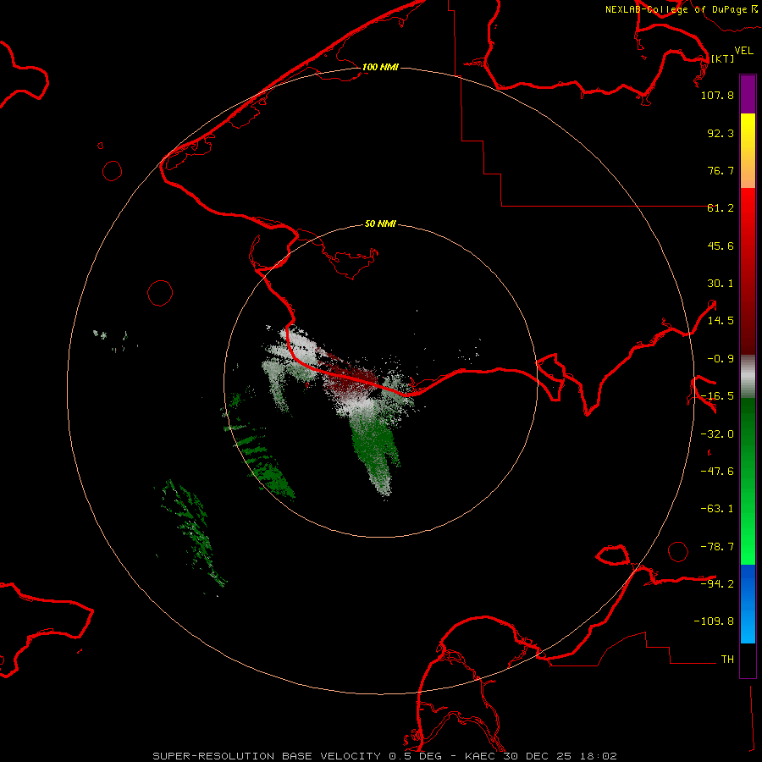Click the TH legend label
The image size is (762, 762).
coord(727,659)
